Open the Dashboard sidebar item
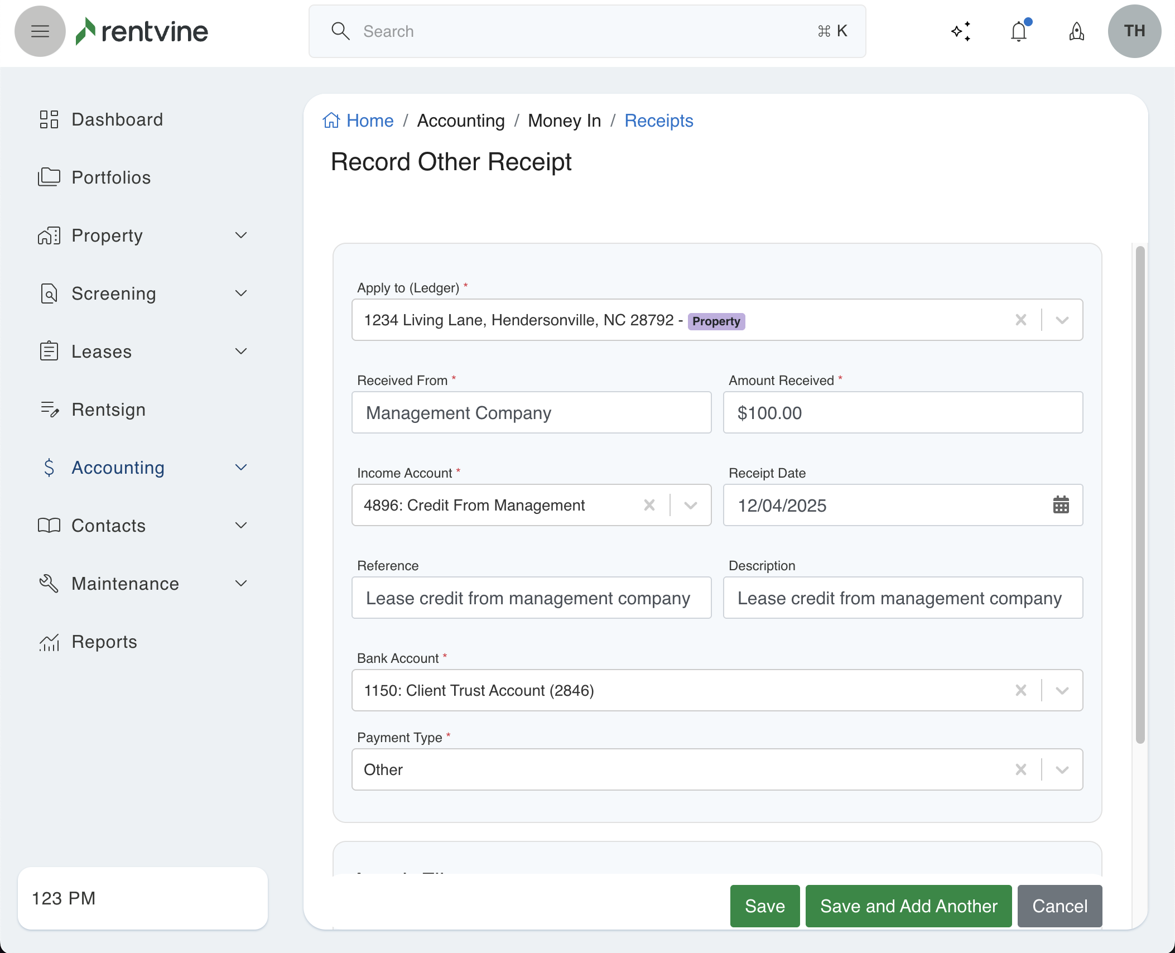 pos(117,119)
